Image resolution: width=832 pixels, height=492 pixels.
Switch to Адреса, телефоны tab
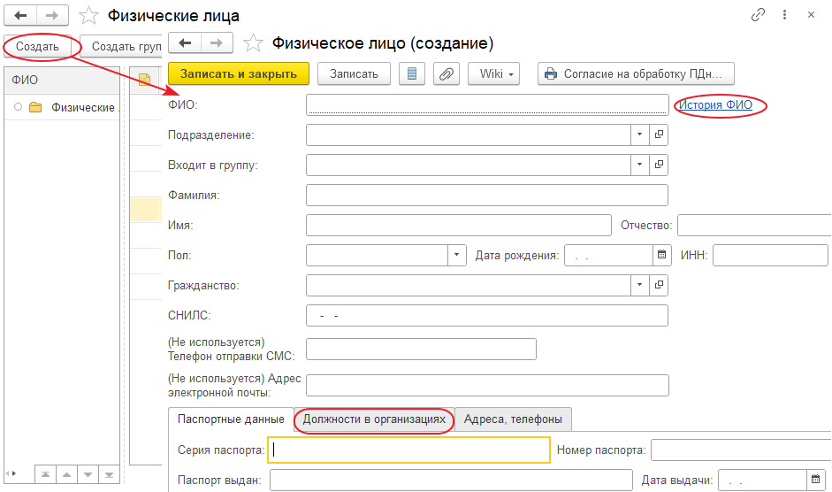click(x=513, y=419)
